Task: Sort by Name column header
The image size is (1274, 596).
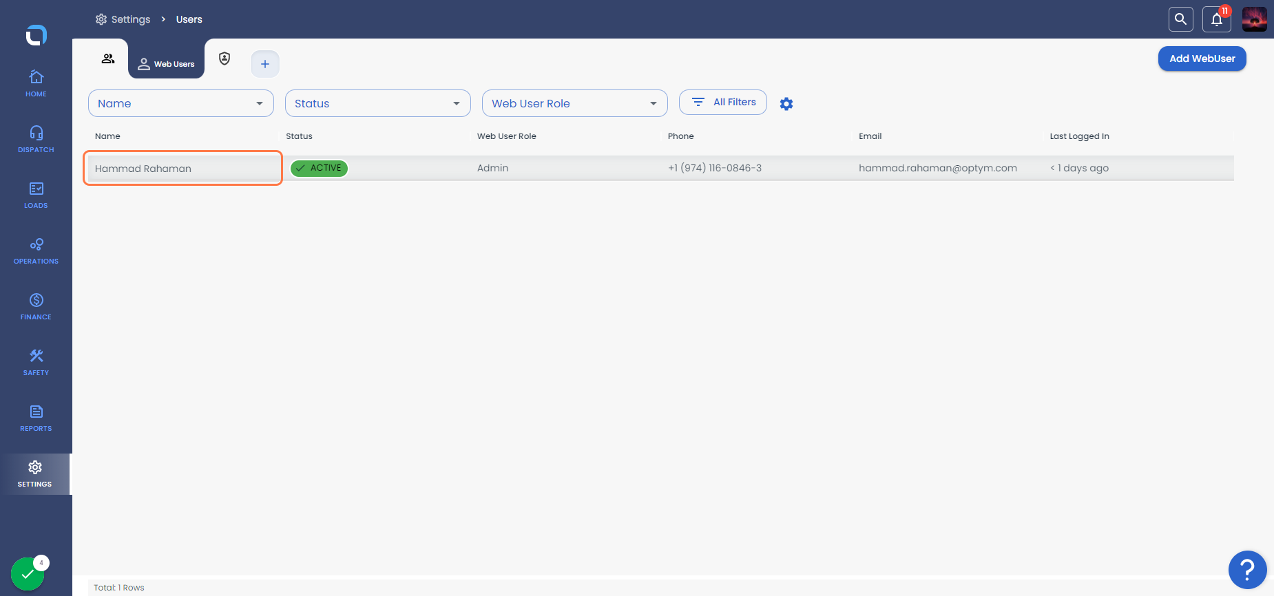Action: click(x=107, y=136)
